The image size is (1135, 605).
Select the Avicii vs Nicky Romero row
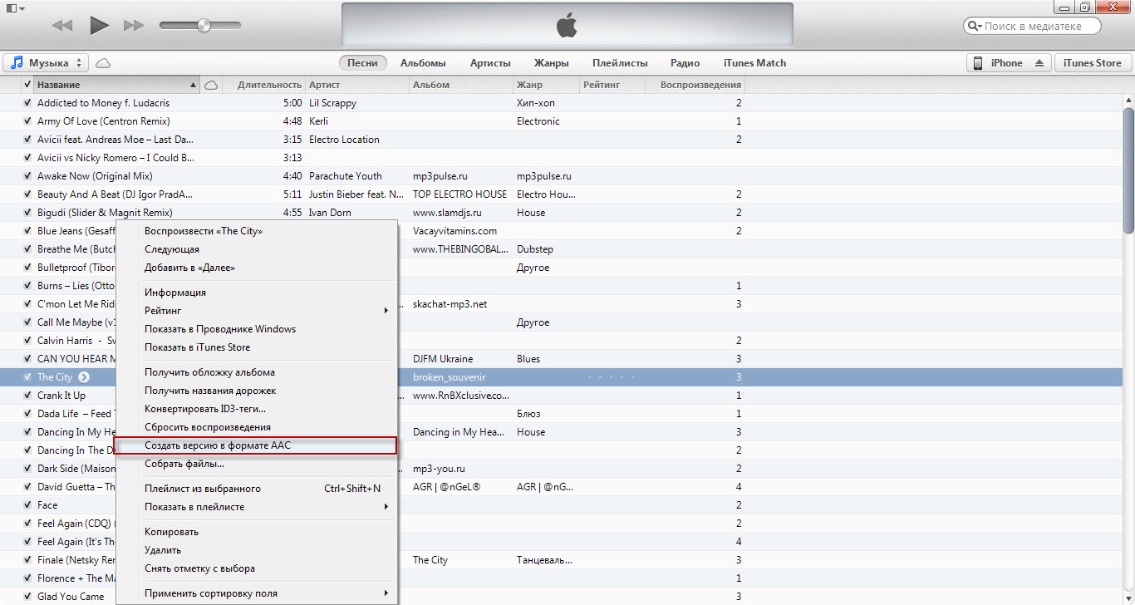561,158
